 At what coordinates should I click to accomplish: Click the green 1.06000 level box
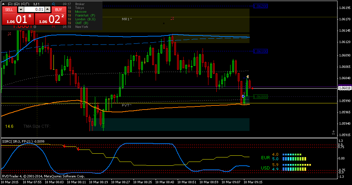[261, 97]
